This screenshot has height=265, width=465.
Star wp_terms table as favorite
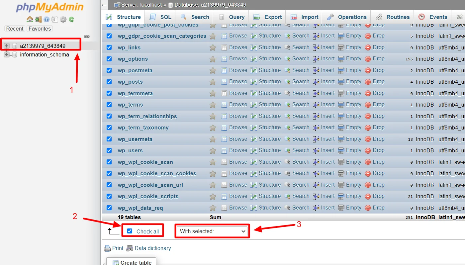(x=213, y=105)
